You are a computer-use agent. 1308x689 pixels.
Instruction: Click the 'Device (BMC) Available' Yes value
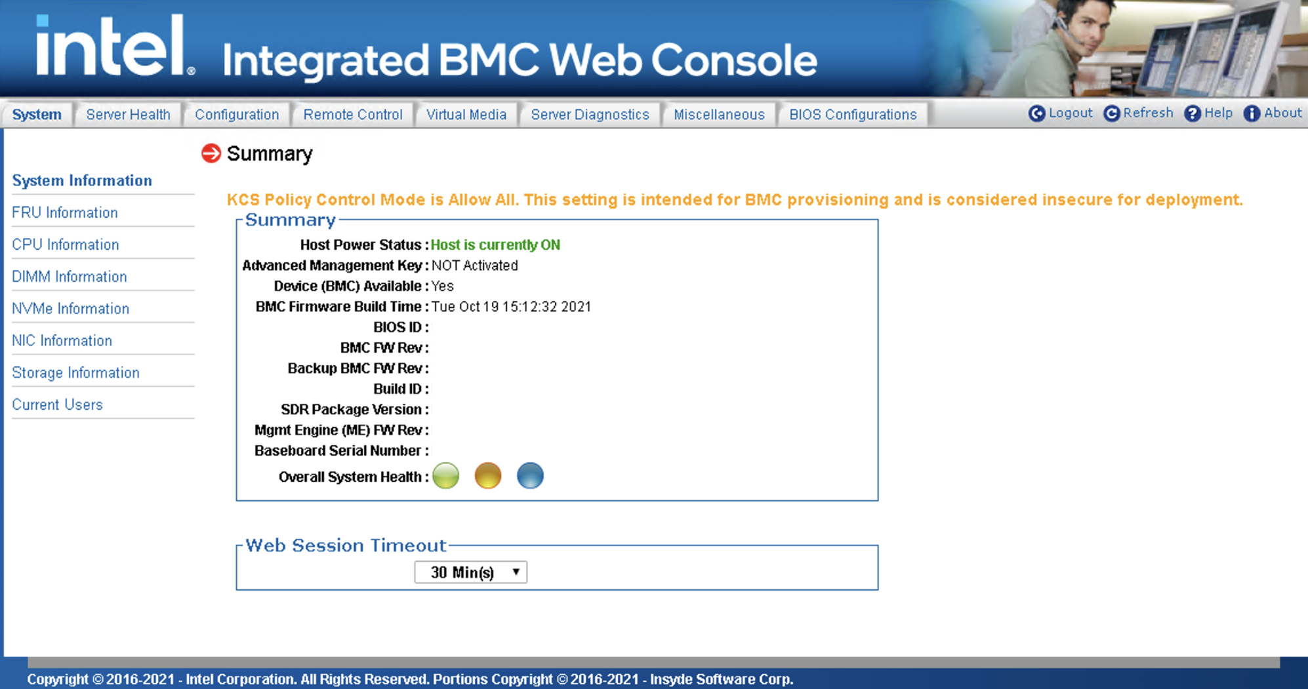tap(443, 286)
